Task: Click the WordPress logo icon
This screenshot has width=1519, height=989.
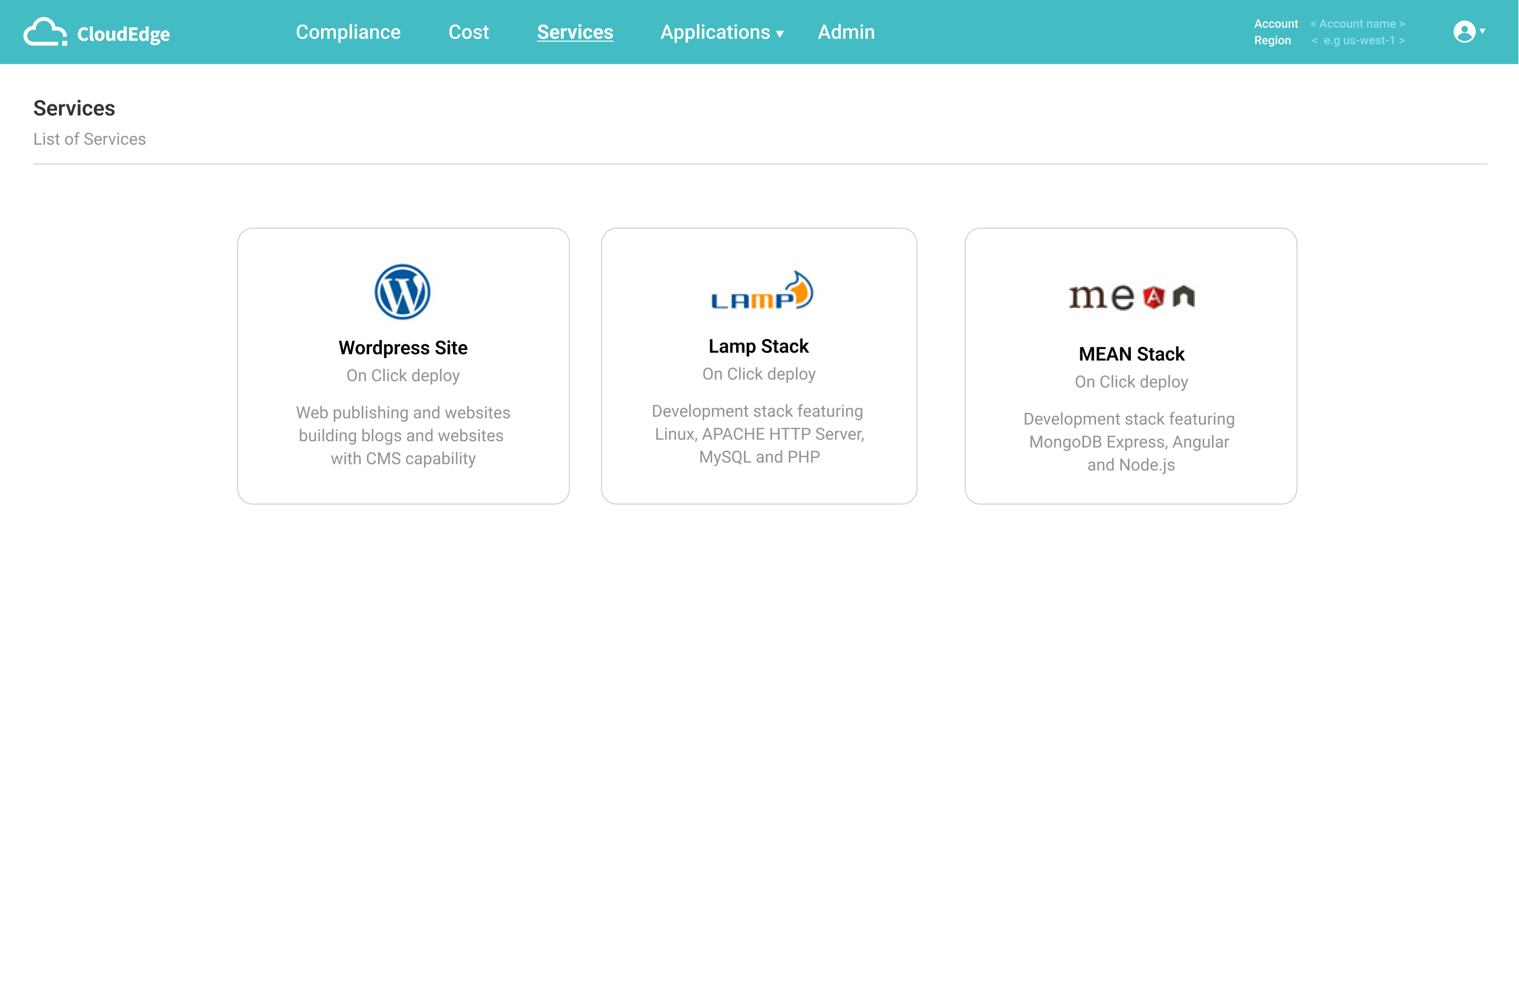Action: (403, 292)
